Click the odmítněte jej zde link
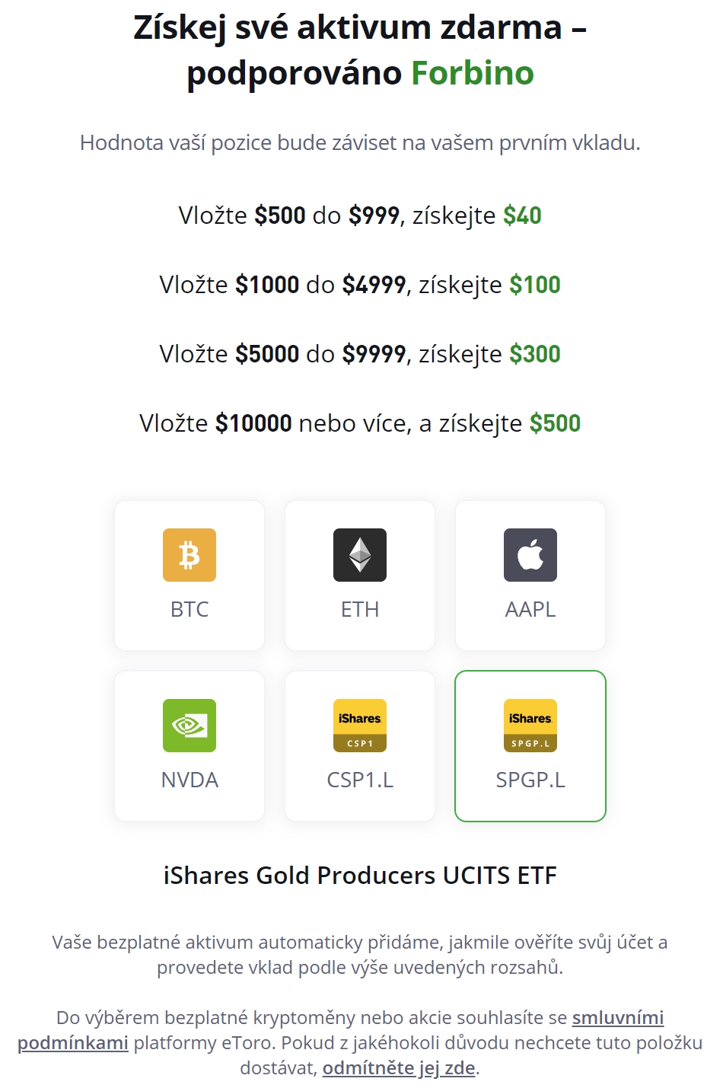723x1088 pixels. [399, 1068]
